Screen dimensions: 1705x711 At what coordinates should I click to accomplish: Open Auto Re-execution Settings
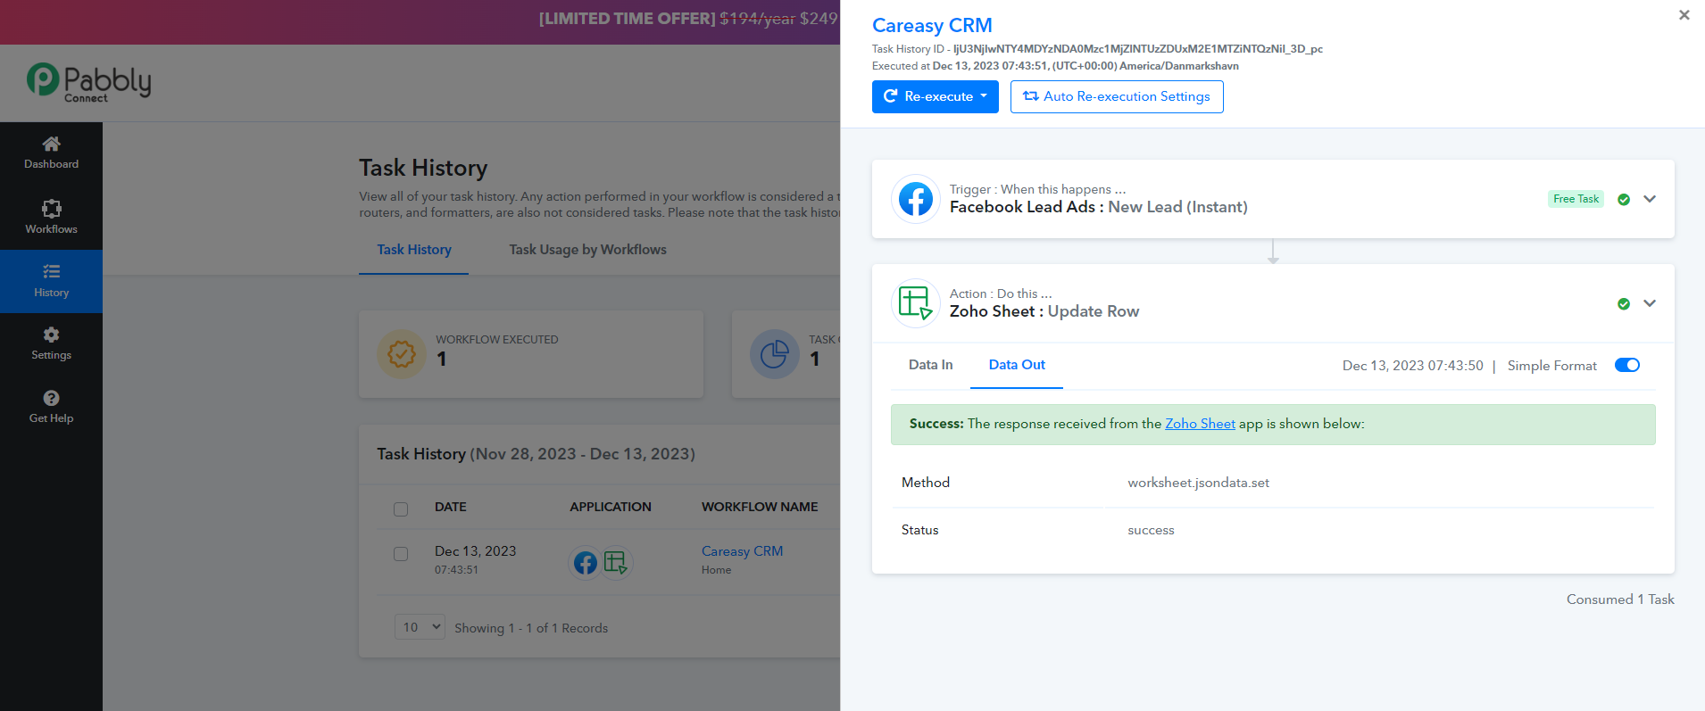1117,96
